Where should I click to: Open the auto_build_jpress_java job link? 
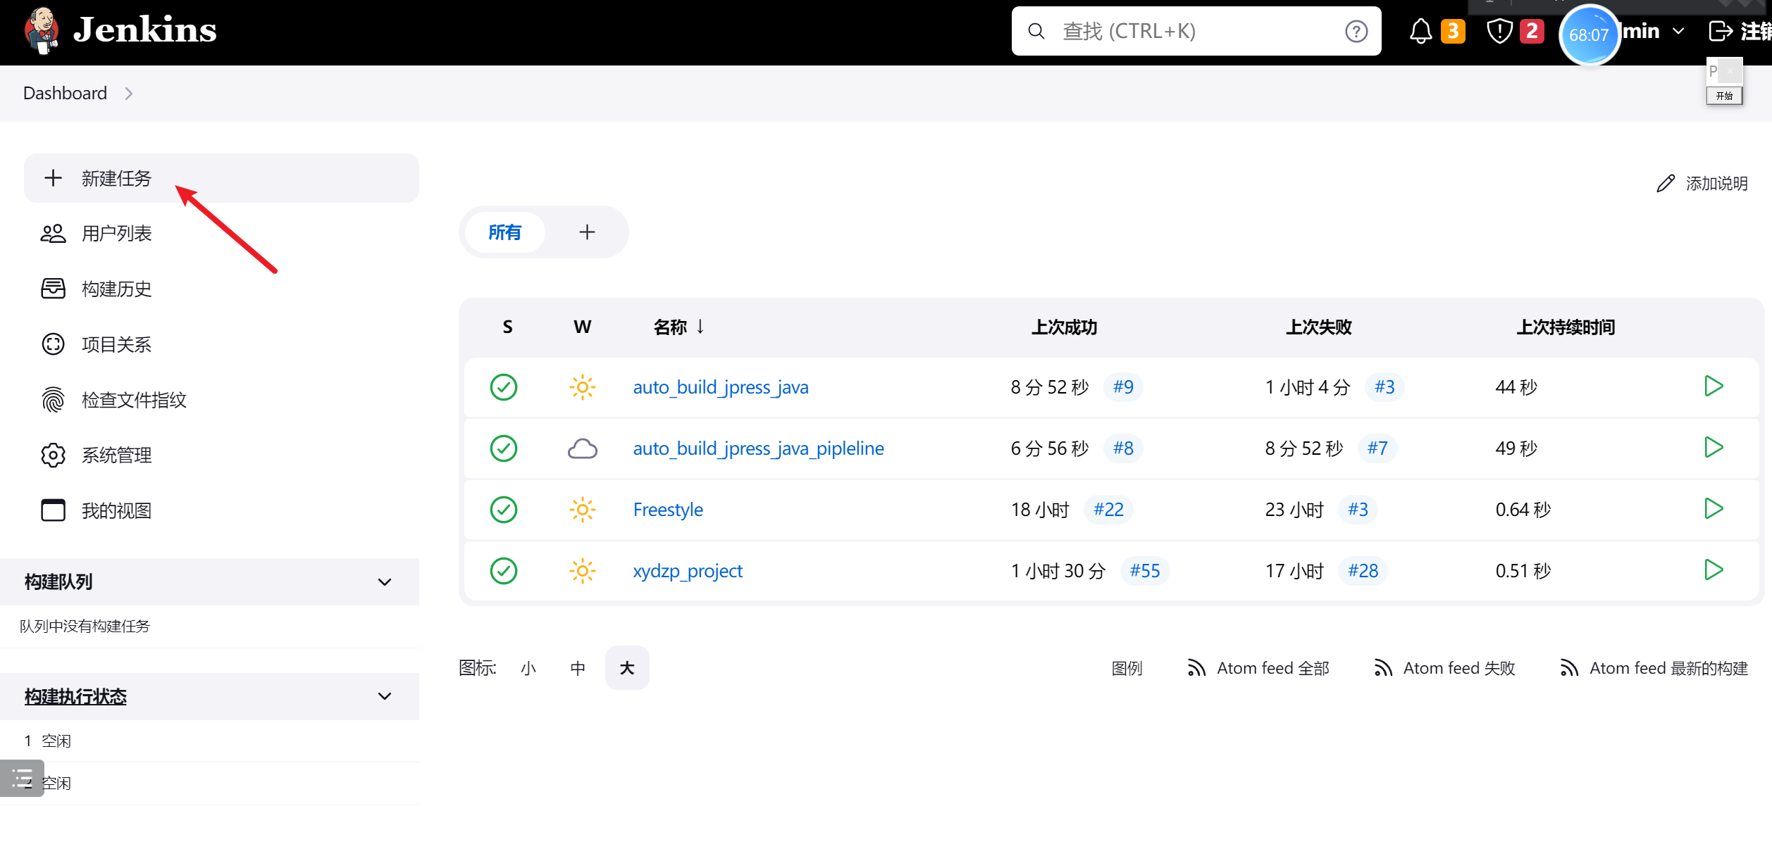pos(721,387)
